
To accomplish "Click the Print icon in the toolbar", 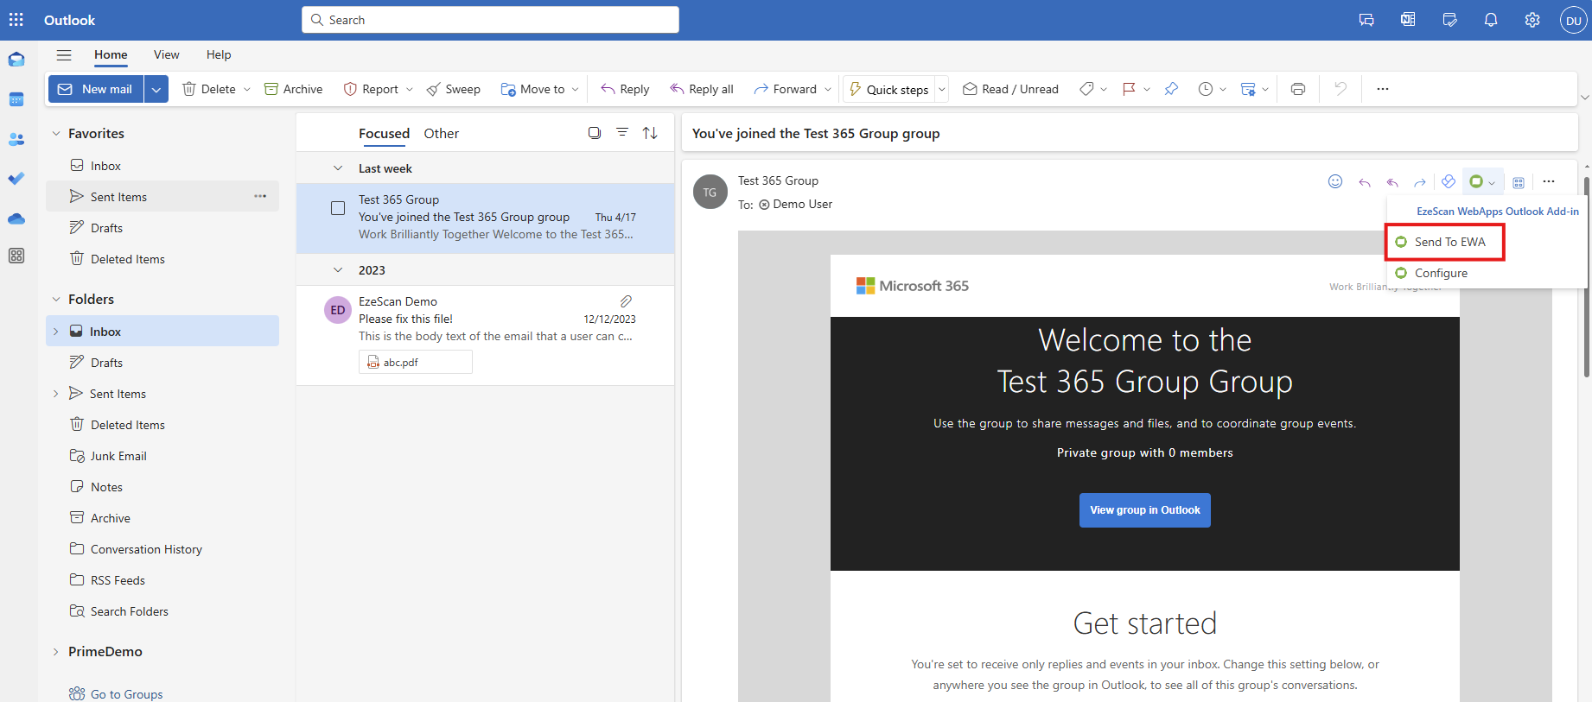I will tap(1297, 89).
